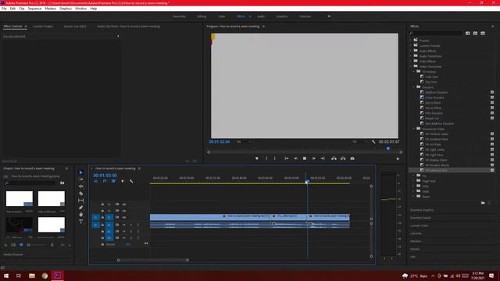Image resolution: width=500 pixels, height=281 pixels.
Task: Open the Sequence menu
Action: [x=34, y=9]
